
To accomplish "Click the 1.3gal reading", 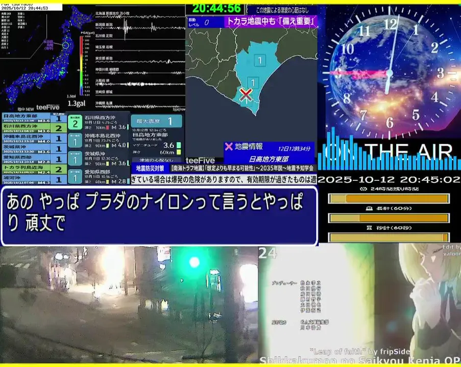I will click(77, 103).
